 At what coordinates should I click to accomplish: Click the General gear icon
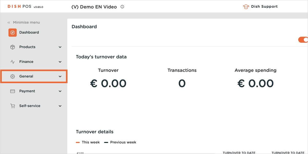click(13, 76)
